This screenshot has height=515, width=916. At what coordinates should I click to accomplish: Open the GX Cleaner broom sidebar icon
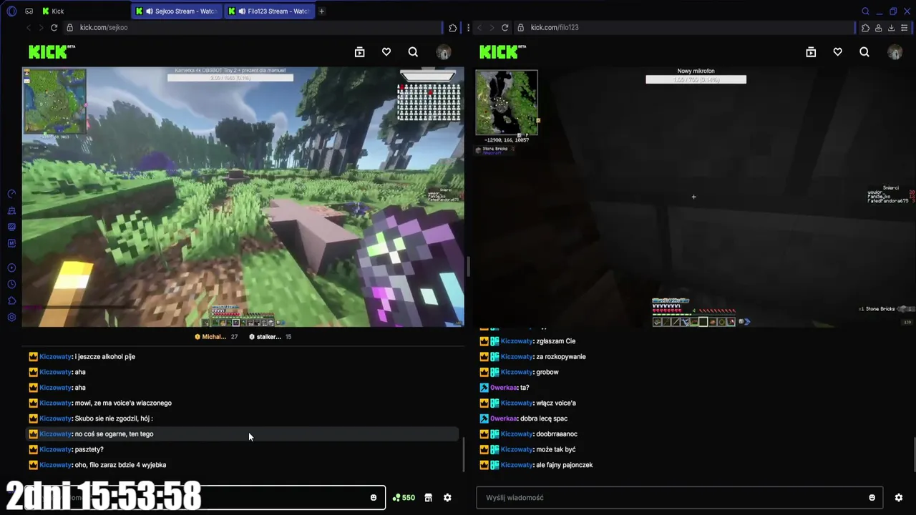point(11,211)
